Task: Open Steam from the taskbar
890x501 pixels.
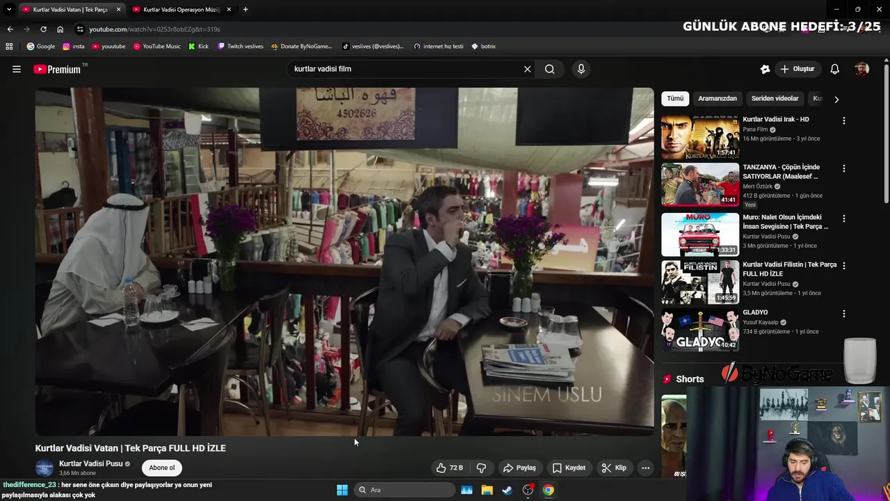Action: pyautogui.click(x=508, y=490)
